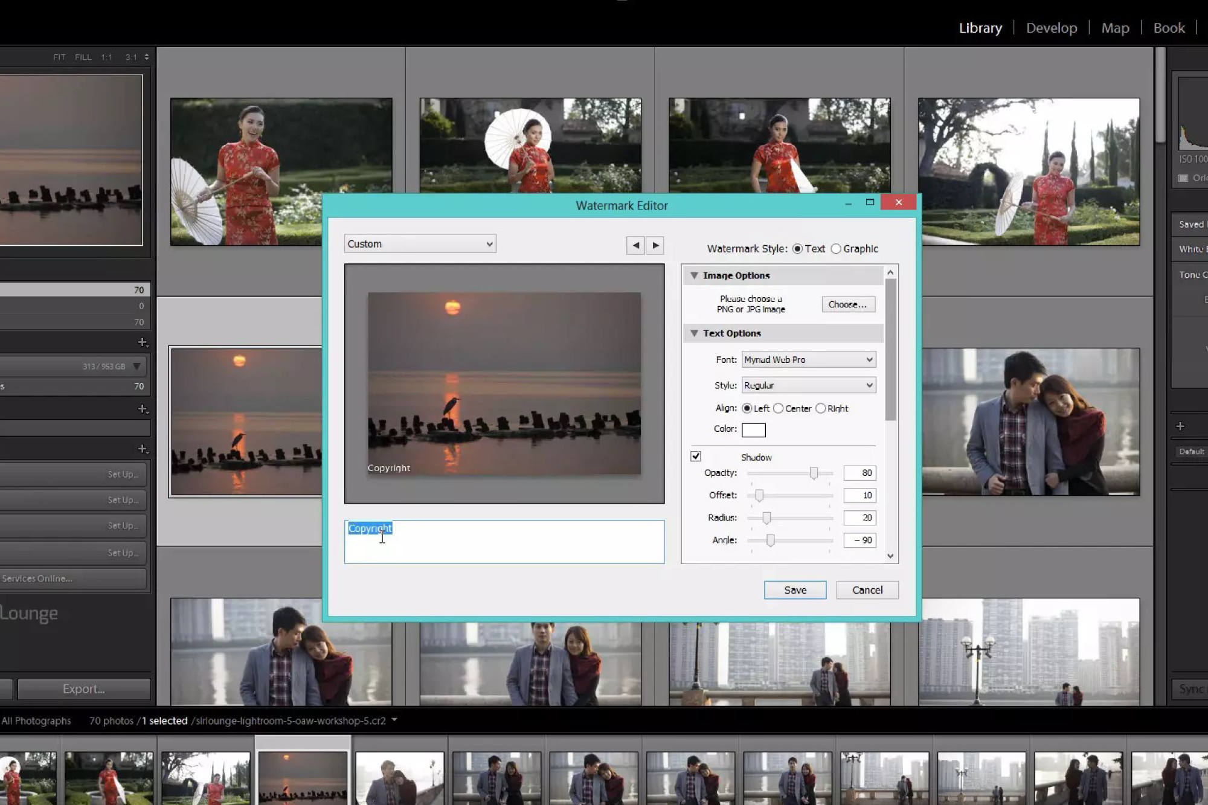Click the next watermark preset arrow
1208x805 pixels.
656,246
